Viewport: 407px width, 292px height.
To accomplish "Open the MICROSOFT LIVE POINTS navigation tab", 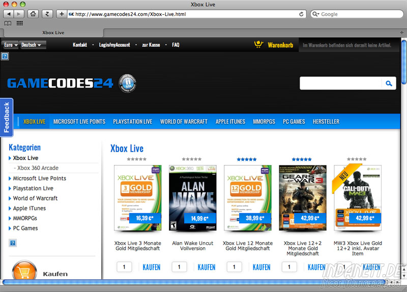I will pyautogui.click(x=79, y=122).
